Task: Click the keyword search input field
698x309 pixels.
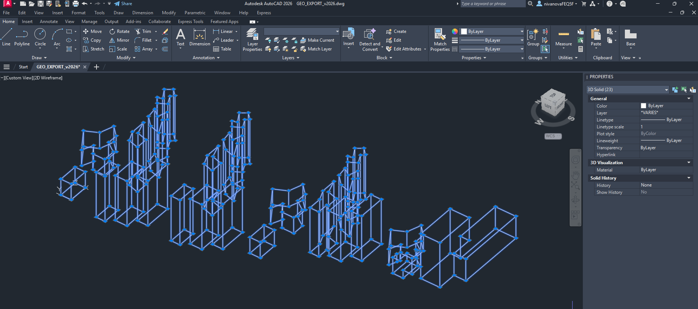Action: click(x=492, y=4)
